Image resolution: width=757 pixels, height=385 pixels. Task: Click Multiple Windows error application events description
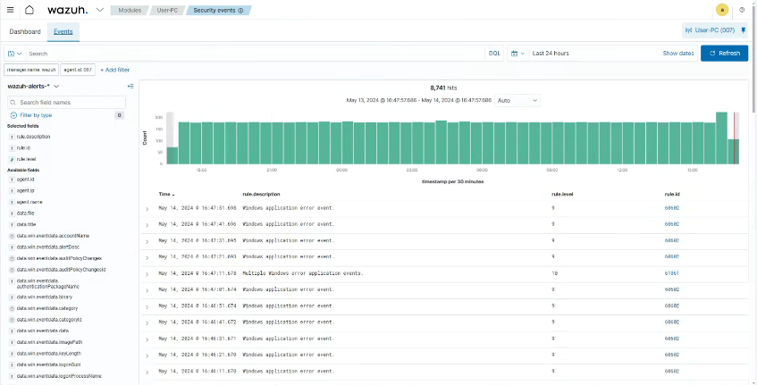point(303,273)
